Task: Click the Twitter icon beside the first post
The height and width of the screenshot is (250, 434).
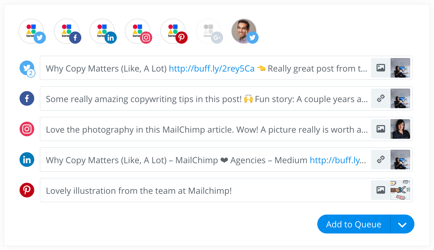Action: [x=27, y=68]
